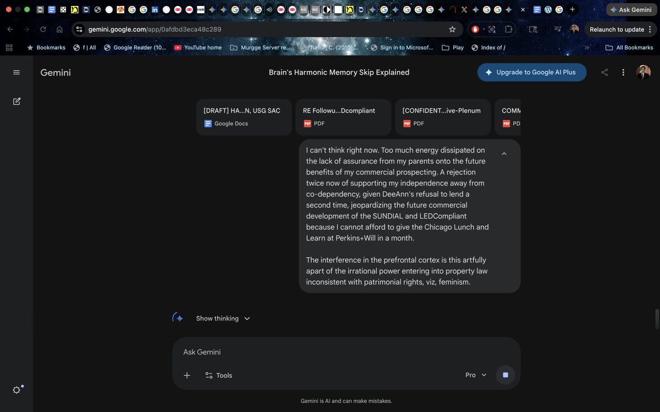Click the page vertical scrollbar thumb

point(657,319)
